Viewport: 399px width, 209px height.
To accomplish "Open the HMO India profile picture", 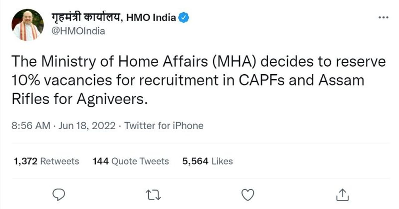I will pos(27,25).
